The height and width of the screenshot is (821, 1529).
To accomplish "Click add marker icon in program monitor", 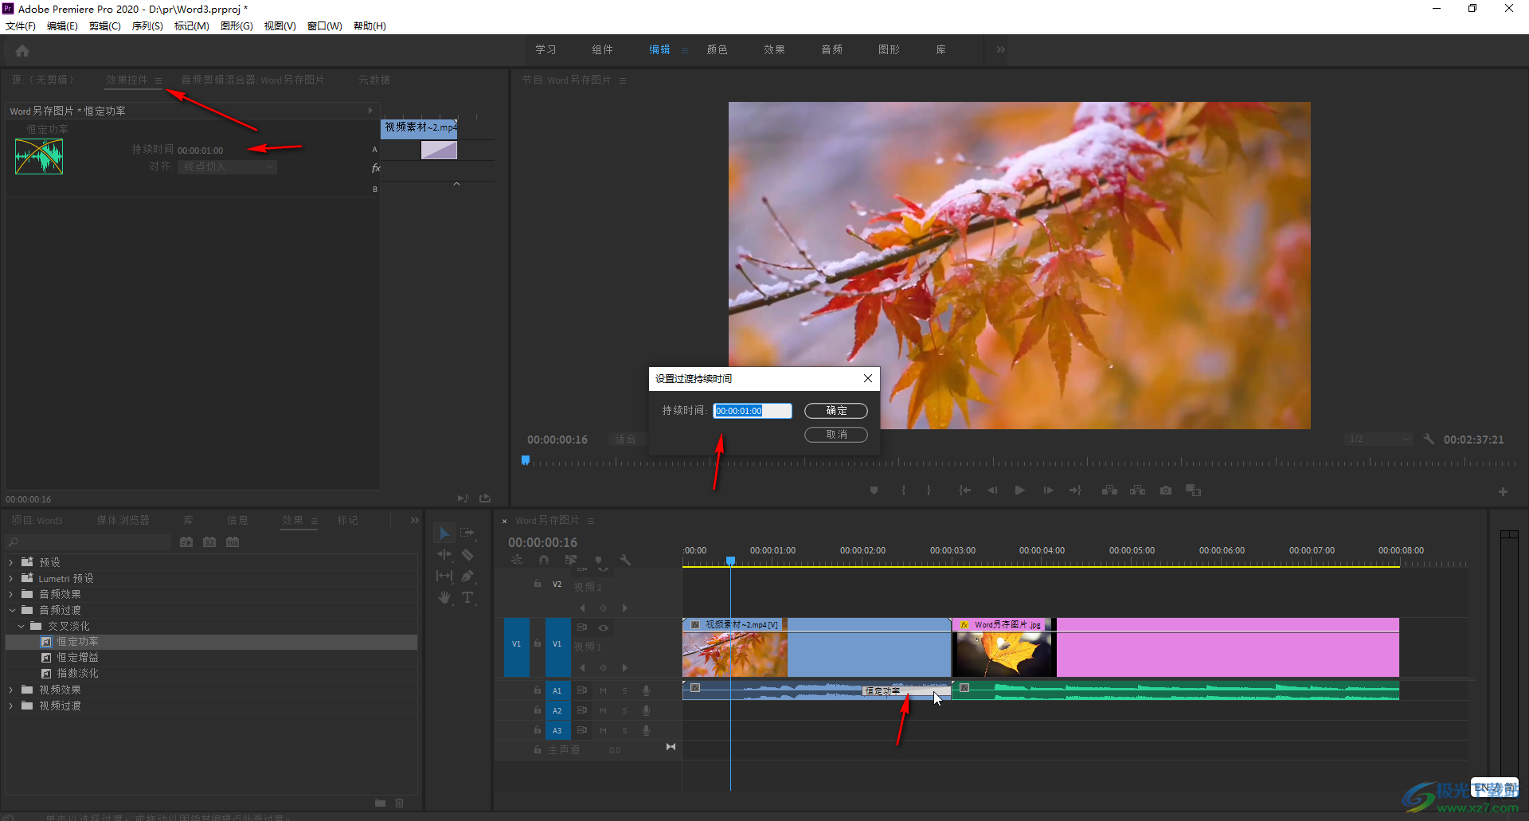I will 874,491.
